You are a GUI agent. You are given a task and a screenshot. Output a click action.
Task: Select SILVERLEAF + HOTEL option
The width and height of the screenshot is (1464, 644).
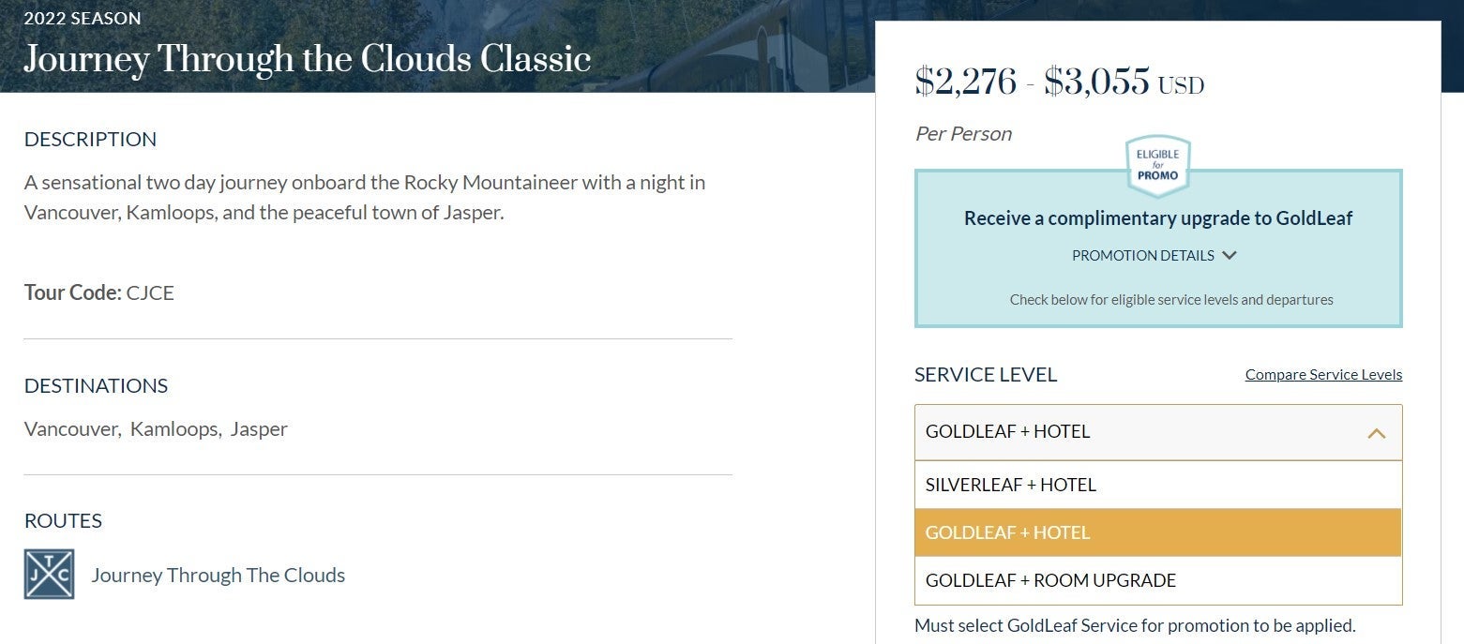[x=1158, y=485]
